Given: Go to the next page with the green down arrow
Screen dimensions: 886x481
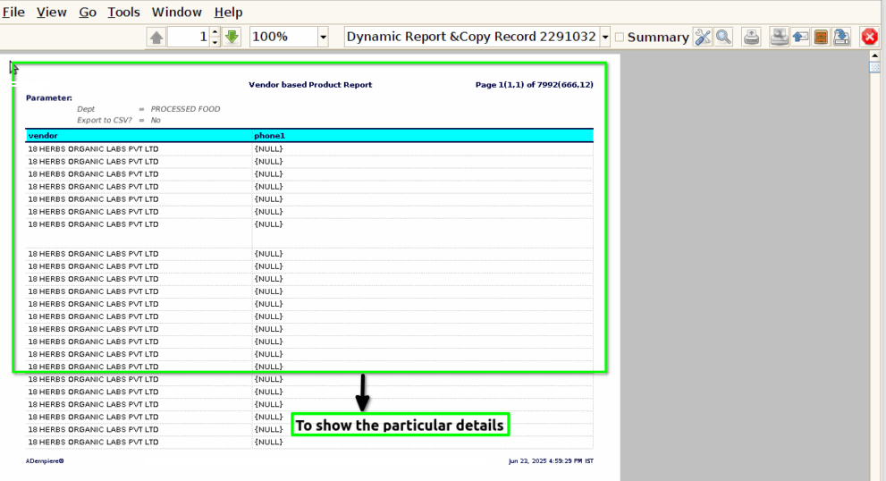Looking at the screenshot, I should coord(232,38).
